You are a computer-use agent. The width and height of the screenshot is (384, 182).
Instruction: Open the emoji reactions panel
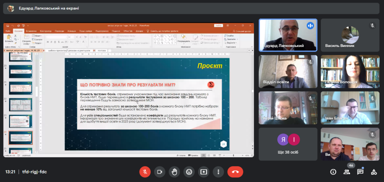point(189,172)
